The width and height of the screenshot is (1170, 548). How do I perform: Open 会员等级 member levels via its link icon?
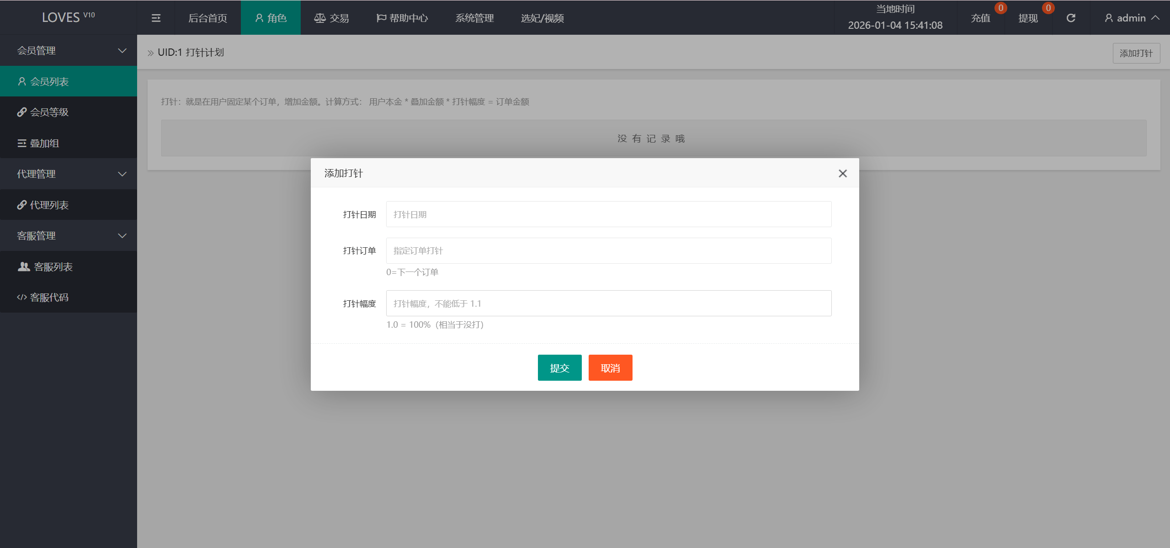coord(21,112)
